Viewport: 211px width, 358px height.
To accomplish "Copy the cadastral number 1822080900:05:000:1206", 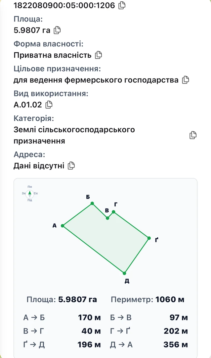I will pyautogui.click(x=122, y=5).
